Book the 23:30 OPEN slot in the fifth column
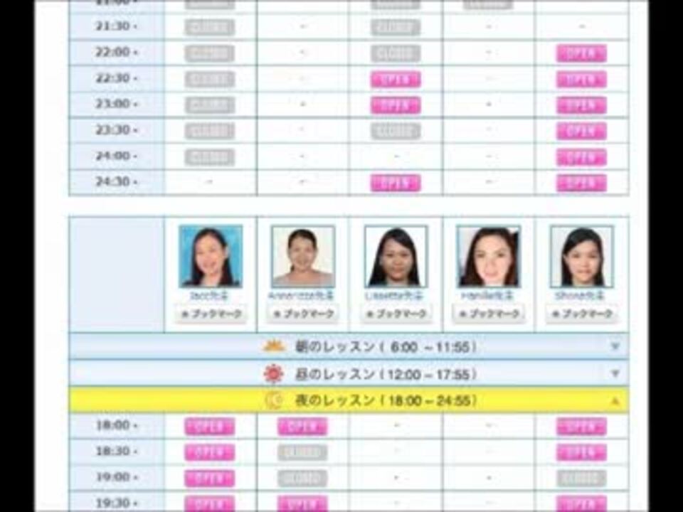Viewport: 683px width, 512px height. coord(581,131)
